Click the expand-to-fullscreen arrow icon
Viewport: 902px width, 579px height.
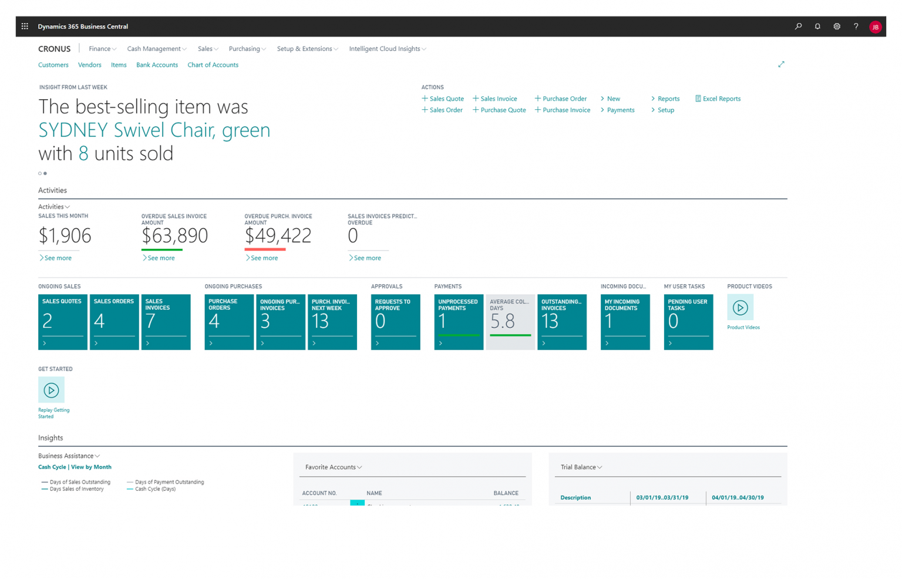coord(782,63)
